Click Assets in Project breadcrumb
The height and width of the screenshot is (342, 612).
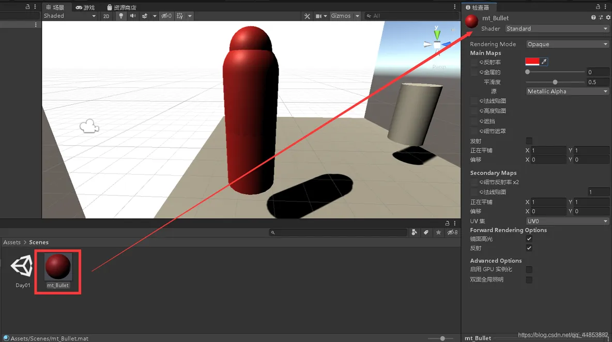(x=12, y=242)
